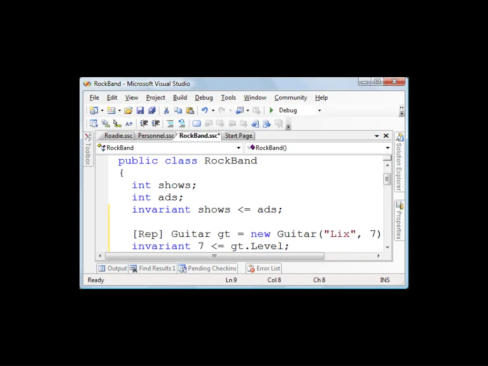Click the Paste clipboard icon
This screenshot has width=488, height=366.
pos(190,111)
